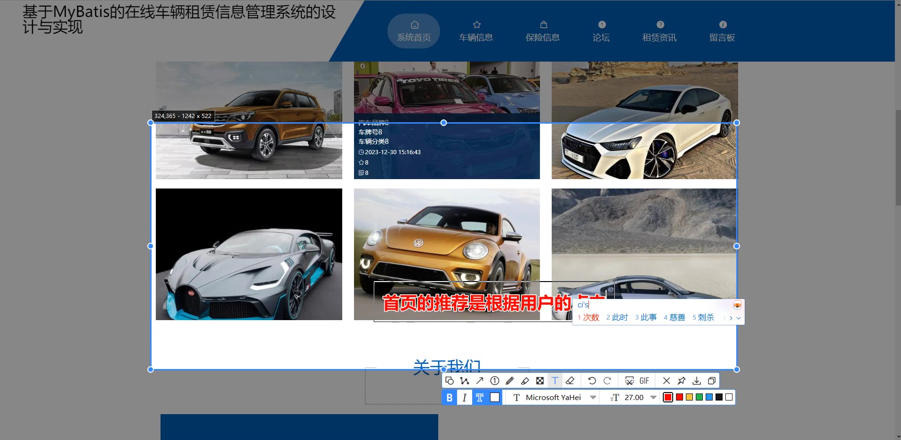This screenshot has height=440, width=901.
Task: Click the exclamation icon above 论坛
Action: click(602, 24)
